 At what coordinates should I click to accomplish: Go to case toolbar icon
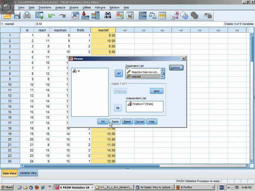coord(75,16)
